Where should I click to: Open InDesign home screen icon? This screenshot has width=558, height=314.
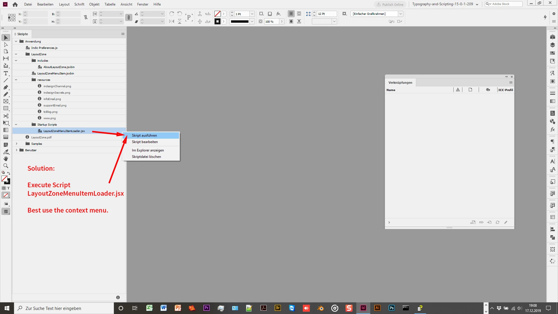[15, 4]
